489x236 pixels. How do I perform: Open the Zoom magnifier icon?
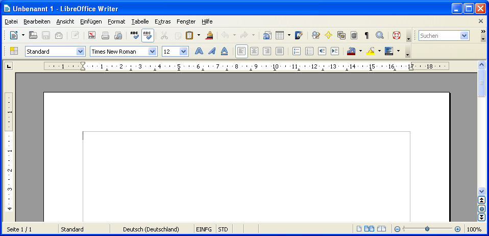point(380,35)
